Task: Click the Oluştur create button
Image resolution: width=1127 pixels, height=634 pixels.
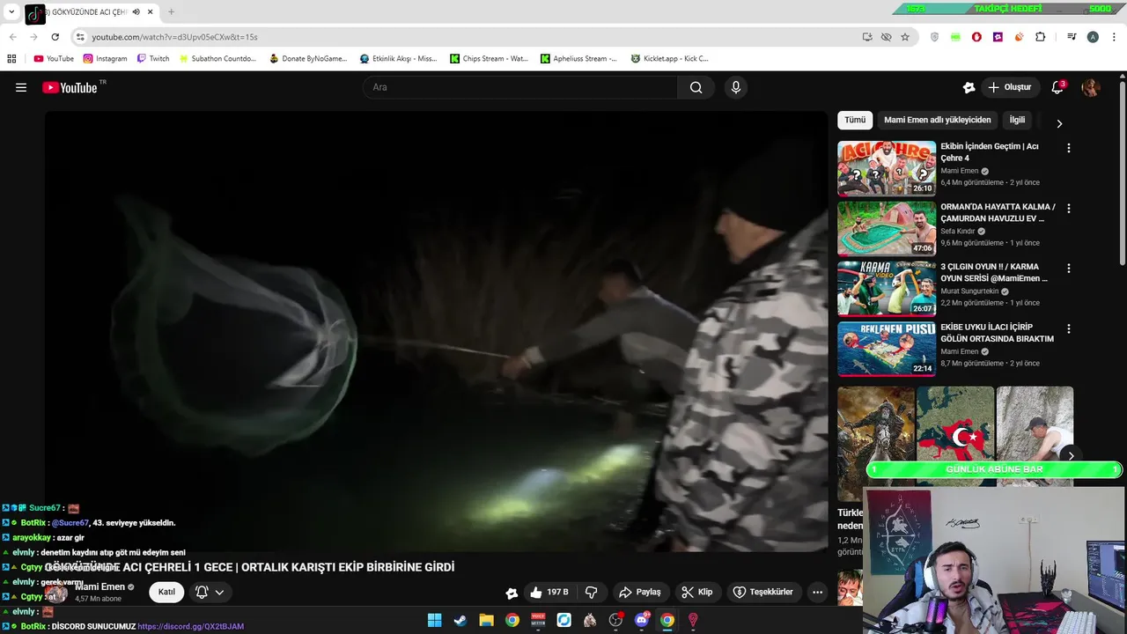Action: [x=1009, y=87]
